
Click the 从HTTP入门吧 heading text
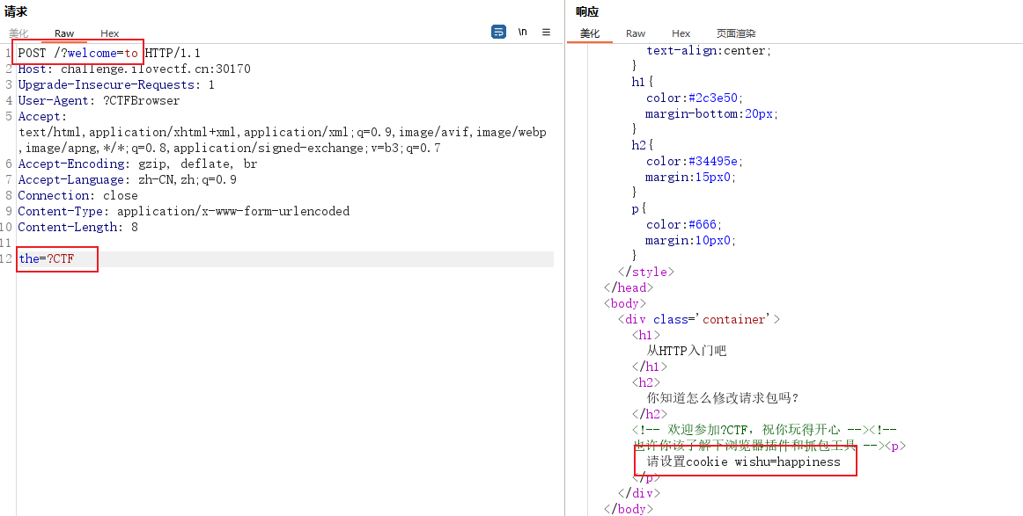coord(686,351)
